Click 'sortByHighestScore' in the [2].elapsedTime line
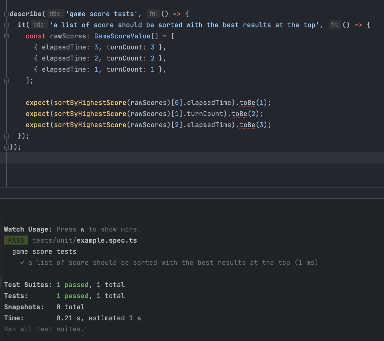The image size is (384, 341). pos(90,125)
